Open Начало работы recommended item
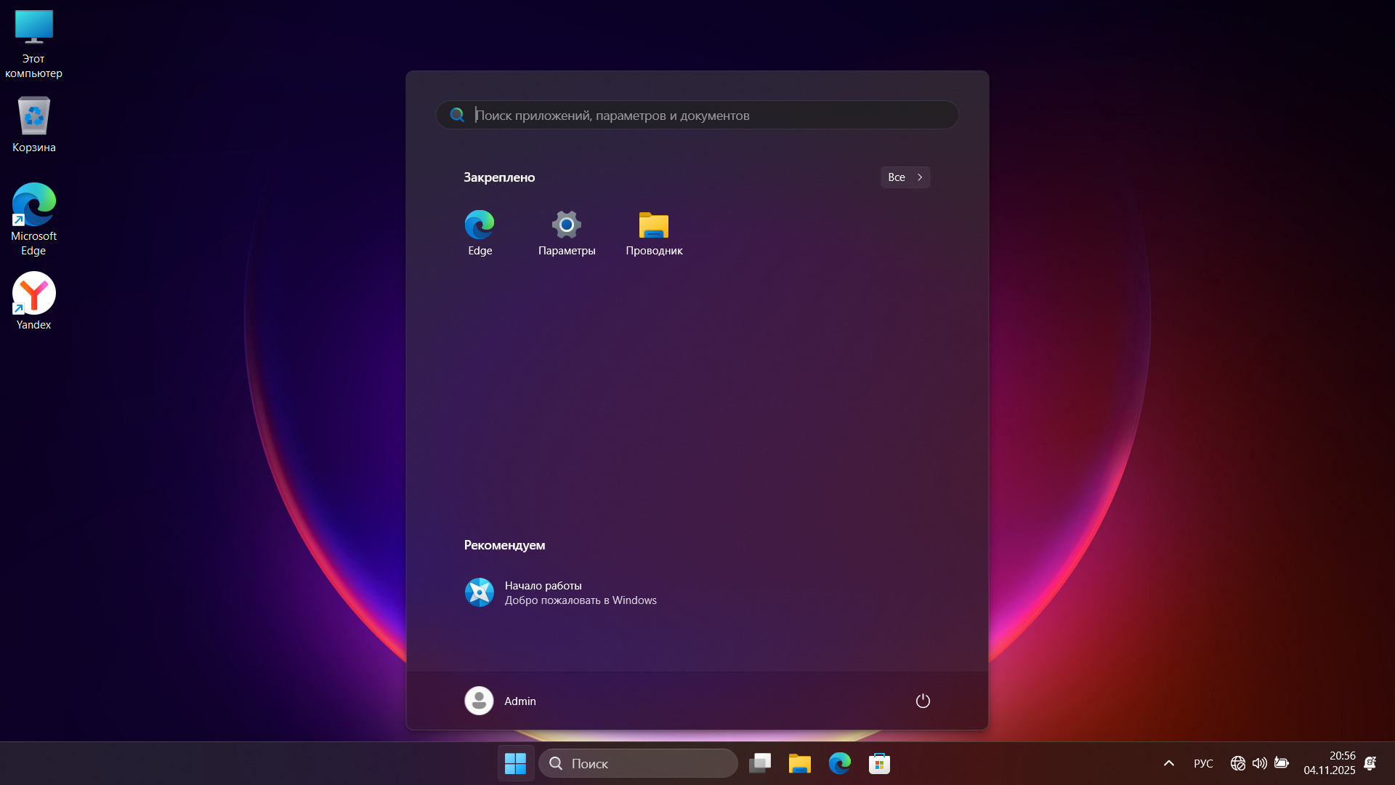Image resolution: width=1395 pixels, height=785 pixels. click(x=560, y=593)
